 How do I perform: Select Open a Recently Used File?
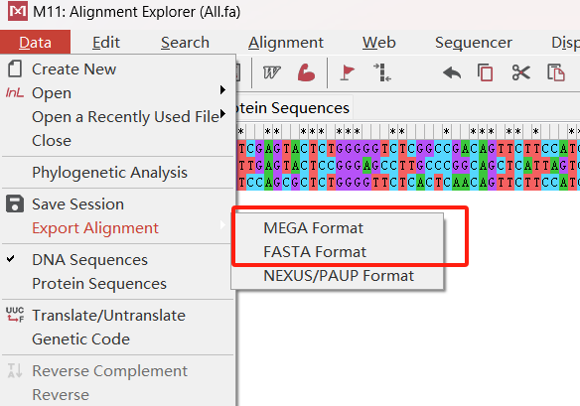[x=125, y=117]
